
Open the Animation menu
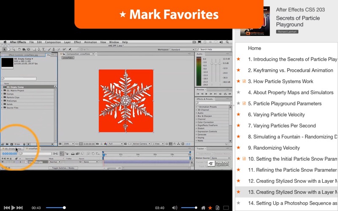click(90, 42)
